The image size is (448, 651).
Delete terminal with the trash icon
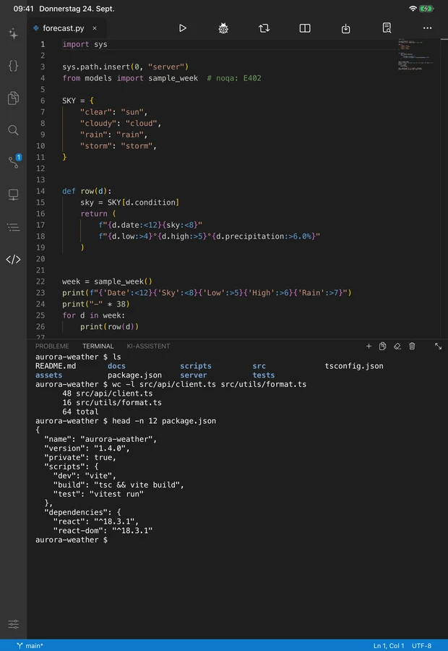tap(412, 346)
